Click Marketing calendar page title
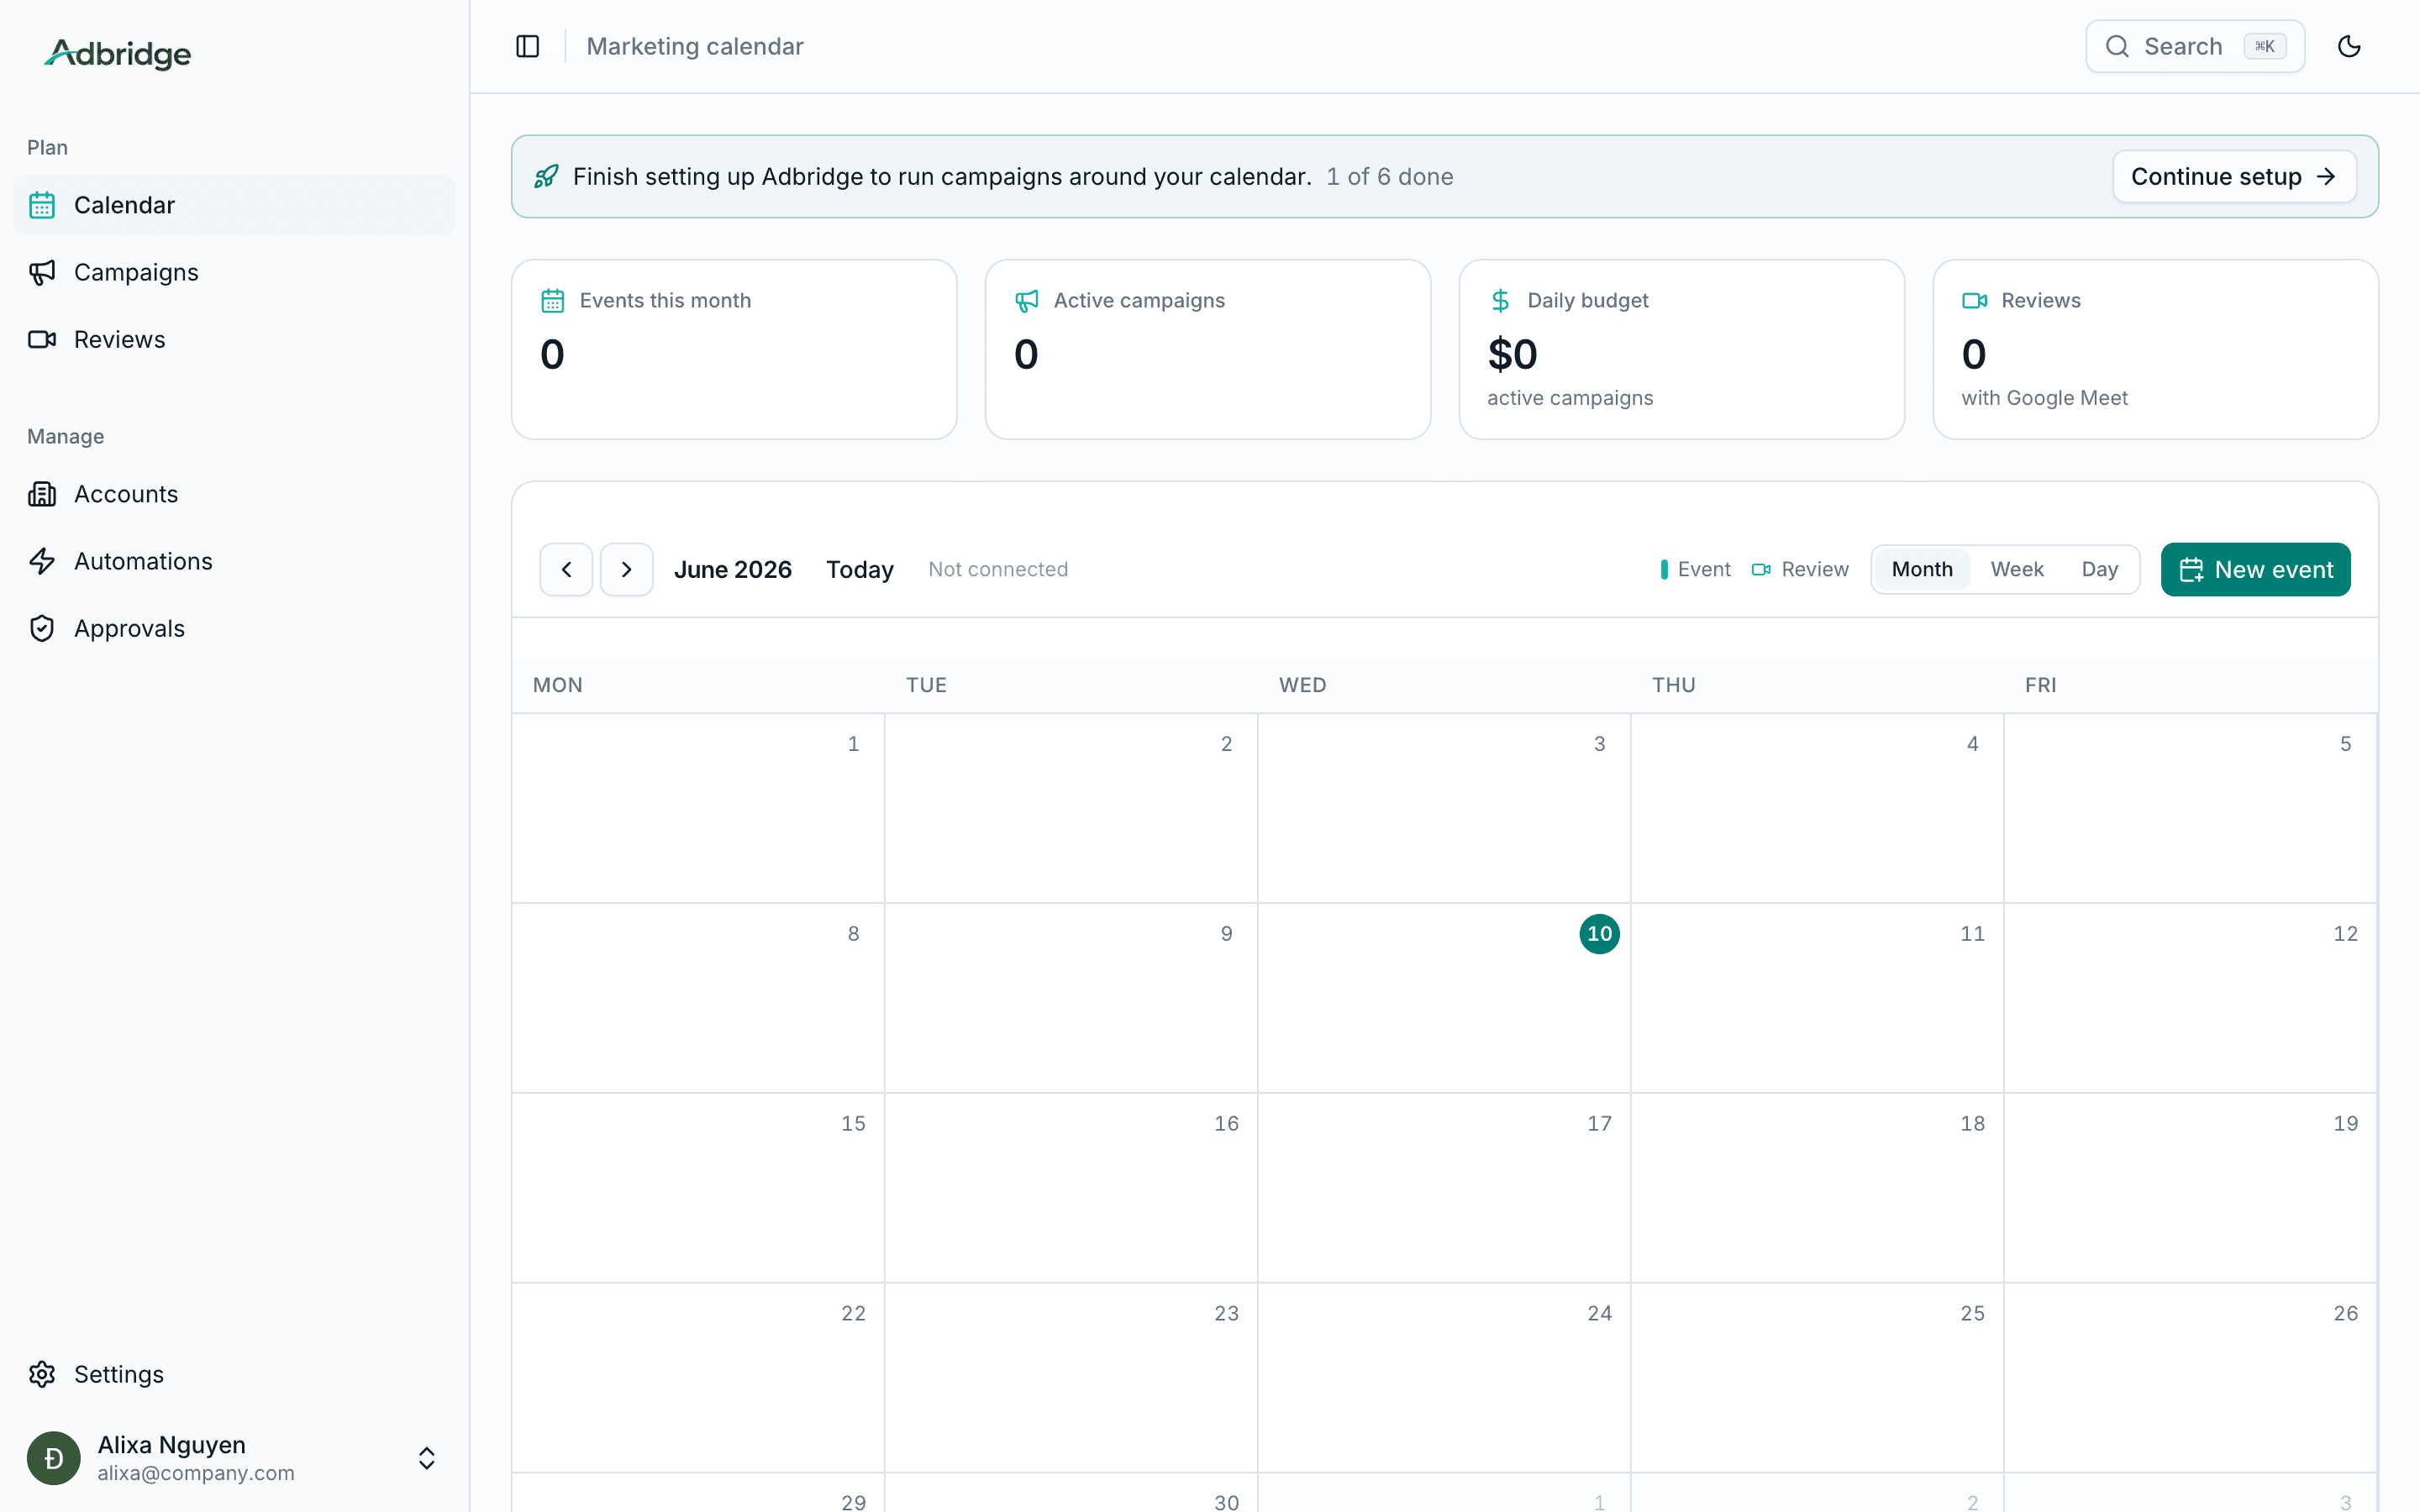 695,46
